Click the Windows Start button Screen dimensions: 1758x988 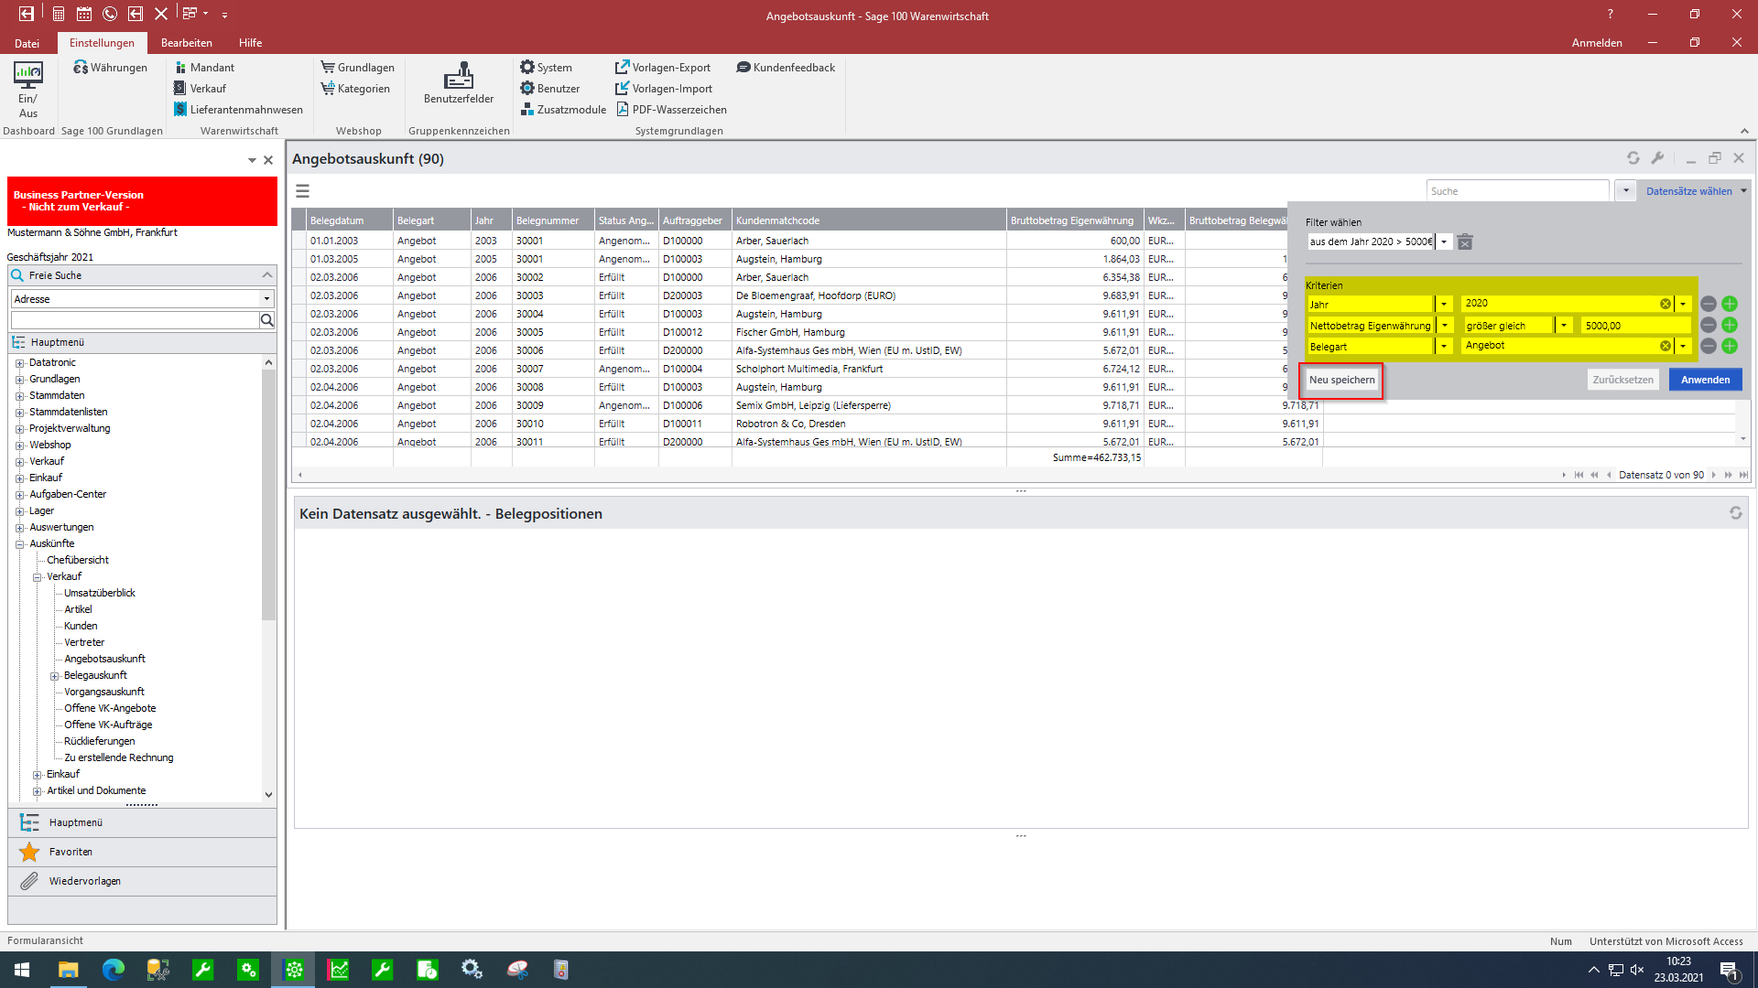(x=22, y=970)
